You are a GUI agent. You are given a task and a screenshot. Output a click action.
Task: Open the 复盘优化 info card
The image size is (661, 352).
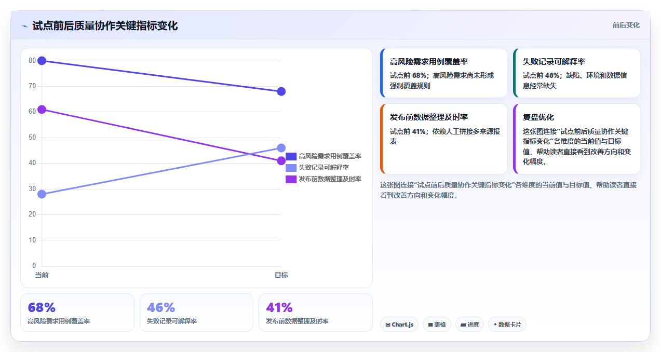[x=577, y=139]
